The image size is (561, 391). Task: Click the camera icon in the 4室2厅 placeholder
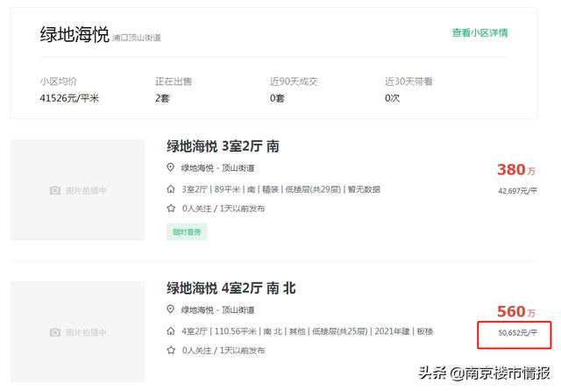[55, 332]
